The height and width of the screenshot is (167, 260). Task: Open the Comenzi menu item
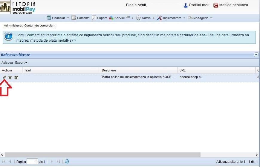coord(80,18)
